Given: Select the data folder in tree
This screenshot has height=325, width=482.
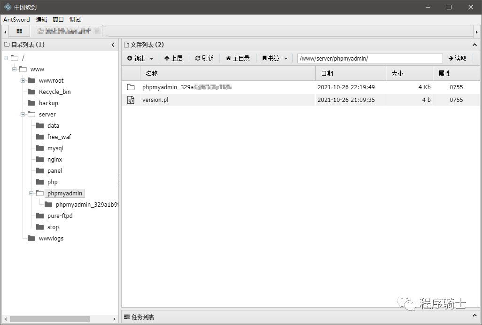Looking at the screenshot, I should click(x=53, y=126).
